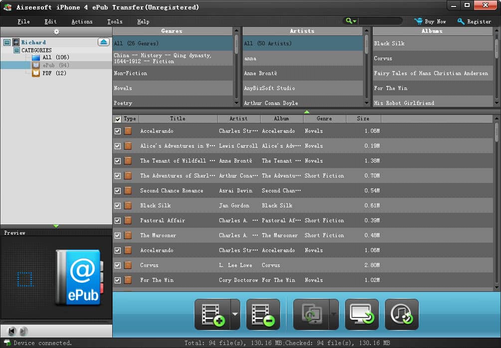Viewport: 501px width, 348px height.
Task: Uncheck the Black Silk book entry
Action: [118, 205]
